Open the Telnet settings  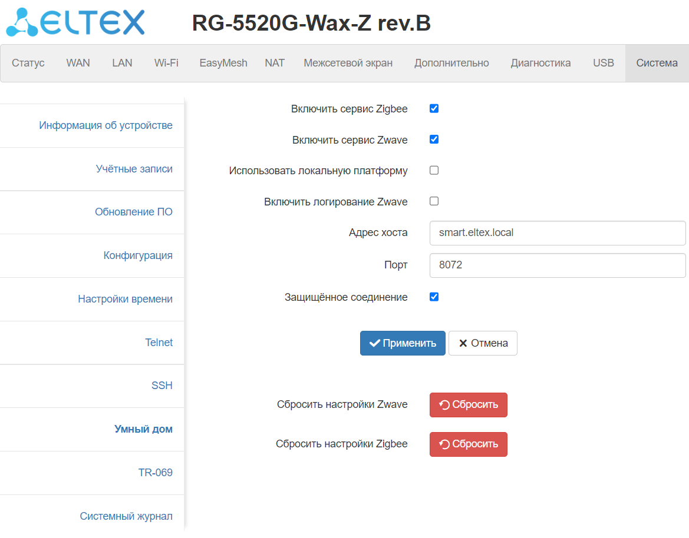[159, 343]
